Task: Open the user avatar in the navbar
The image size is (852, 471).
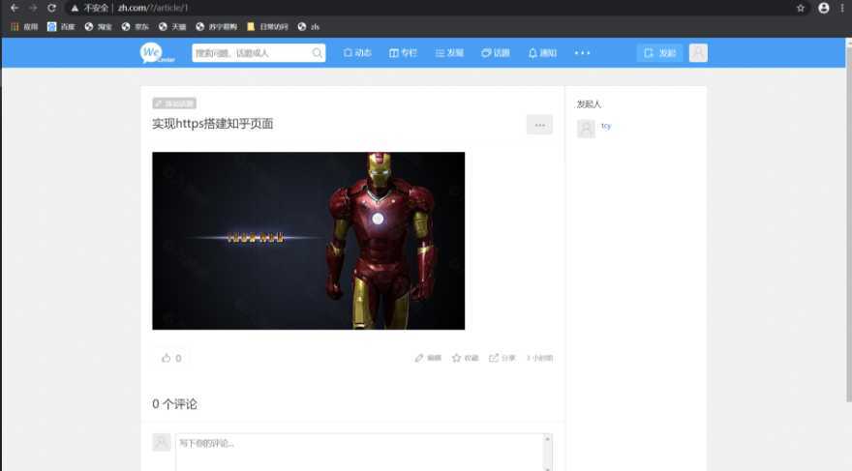Action: click(x=698, y=53)
